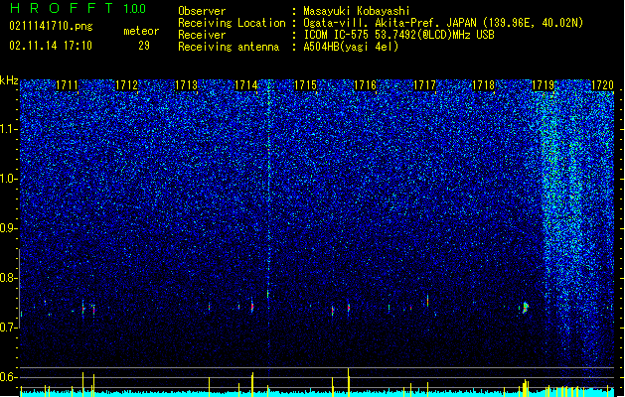
Task: Click the HROFFT 1.0.0 title text
Action: [78, 8]
